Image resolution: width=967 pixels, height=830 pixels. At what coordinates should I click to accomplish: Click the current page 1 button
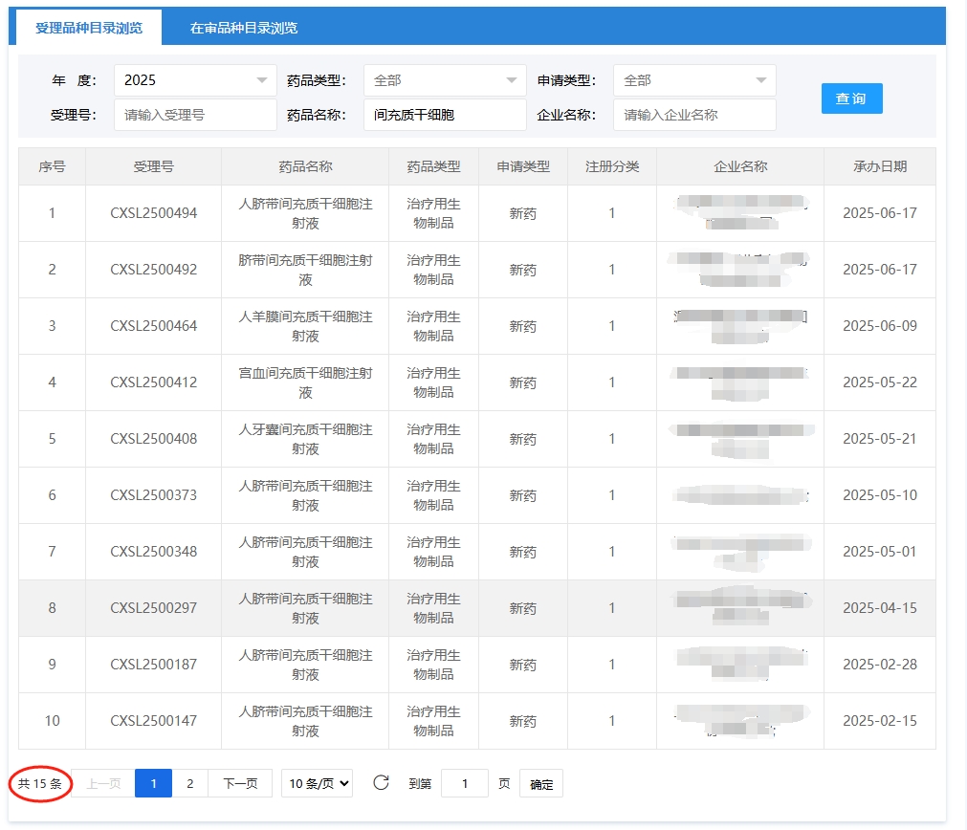153,784
